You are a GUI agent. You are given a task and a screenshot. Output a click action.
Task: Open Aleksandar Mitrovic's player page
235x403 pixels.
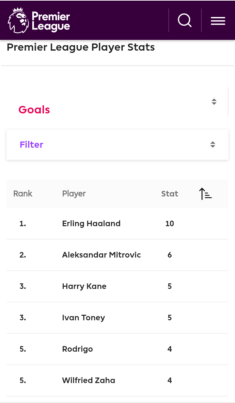tap(102, 255)
